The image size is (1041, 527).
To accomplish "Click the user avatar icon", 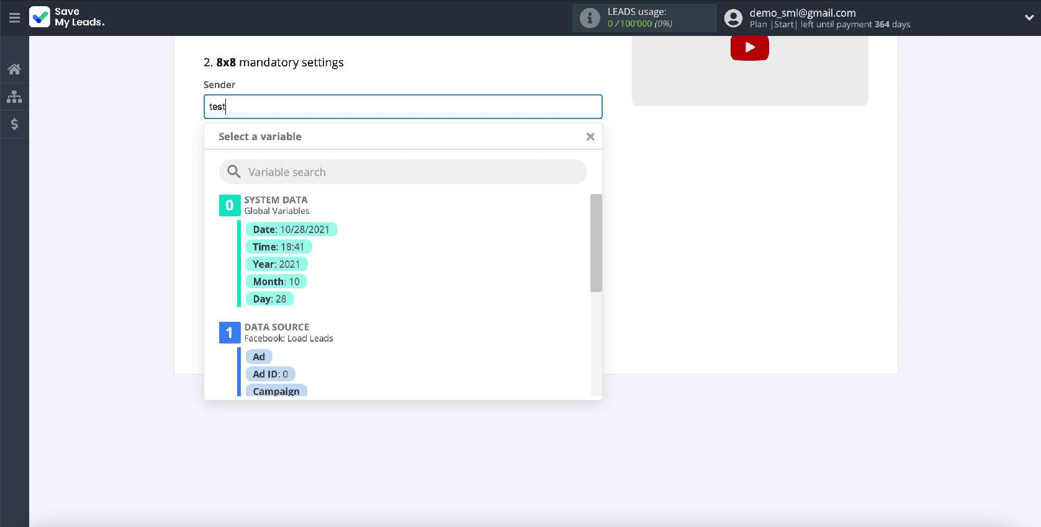I will tap(733, 18).
